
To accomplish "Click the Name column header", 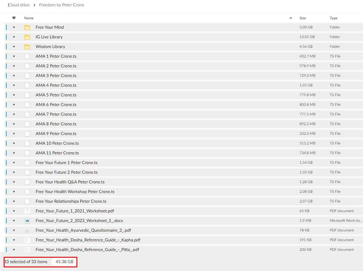I will tap(29, 18).
